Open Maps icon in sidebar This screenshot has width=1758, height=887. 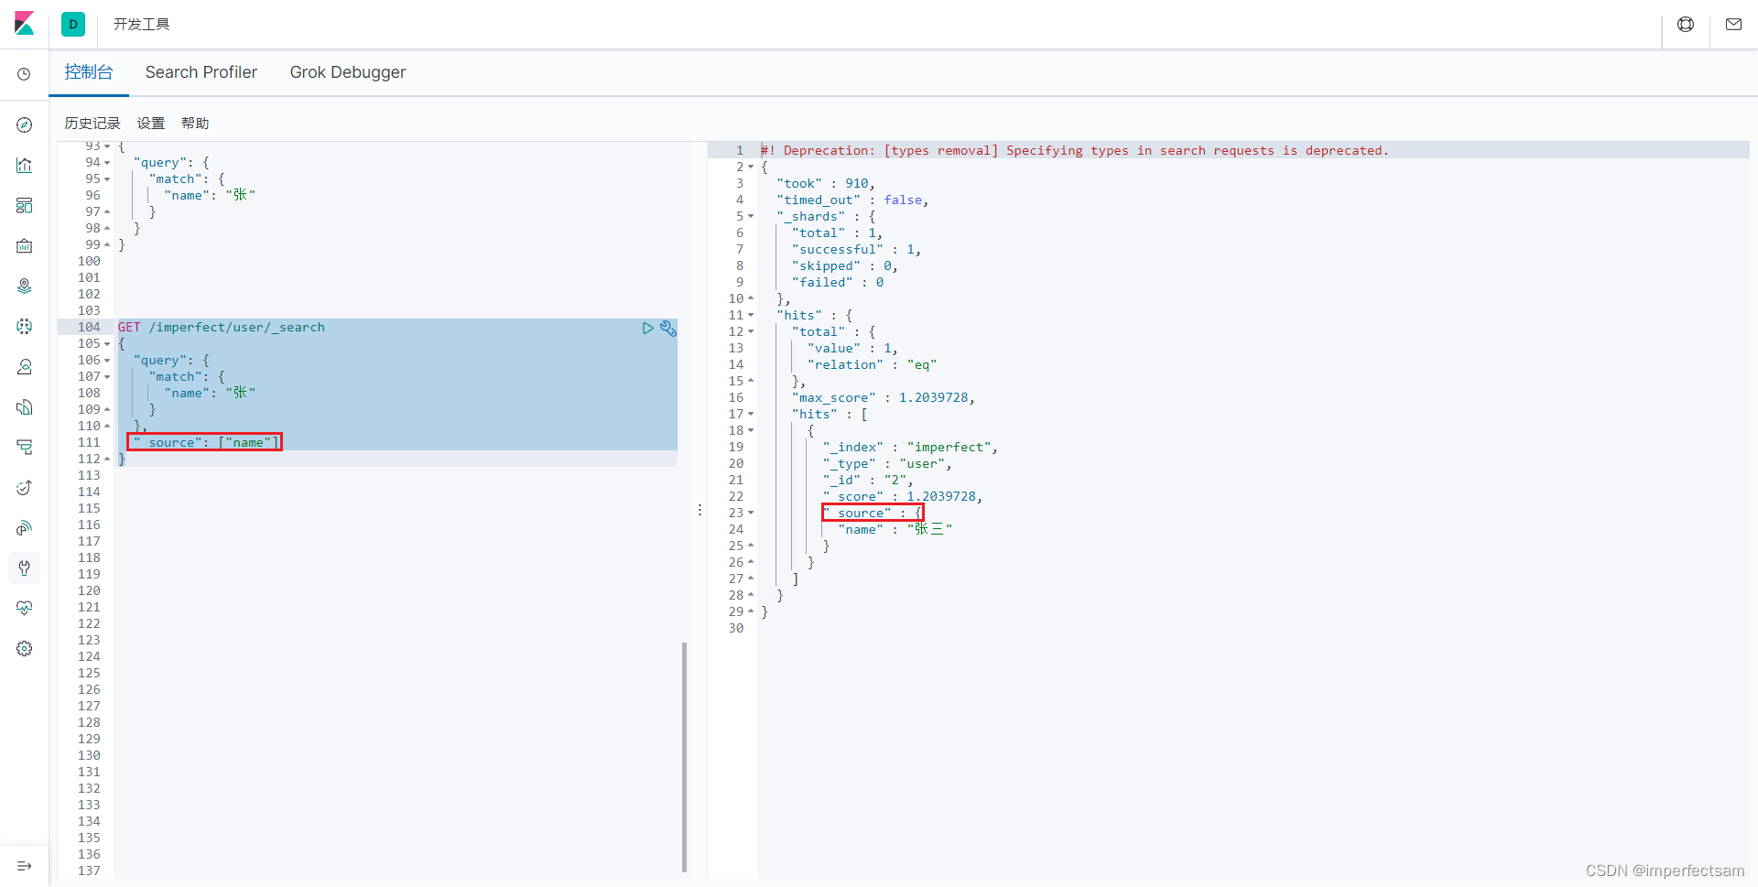[25, 286]
